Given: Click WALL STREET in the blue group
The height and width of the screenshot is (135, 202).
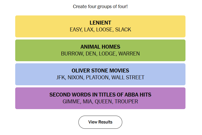Looking at the screenshot, I should (128, 77).
